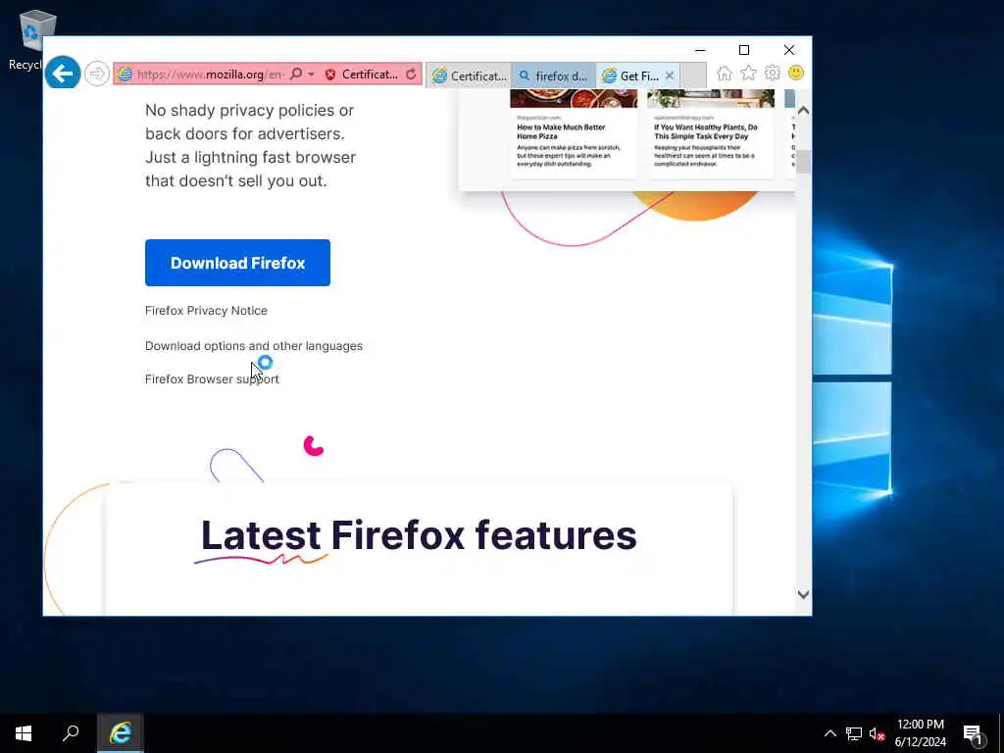Open the Action Center notifications icon
This screenshot has height=753, width=1004.
(973, 734)
